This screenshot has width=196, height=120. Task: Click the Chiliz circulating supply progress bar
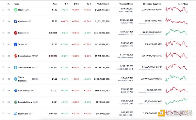point(150,35)
